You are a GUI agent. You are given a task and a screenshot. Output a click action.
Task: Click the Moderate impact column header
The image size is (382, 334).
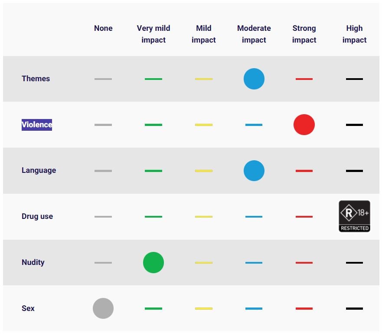tap(254, 34)
